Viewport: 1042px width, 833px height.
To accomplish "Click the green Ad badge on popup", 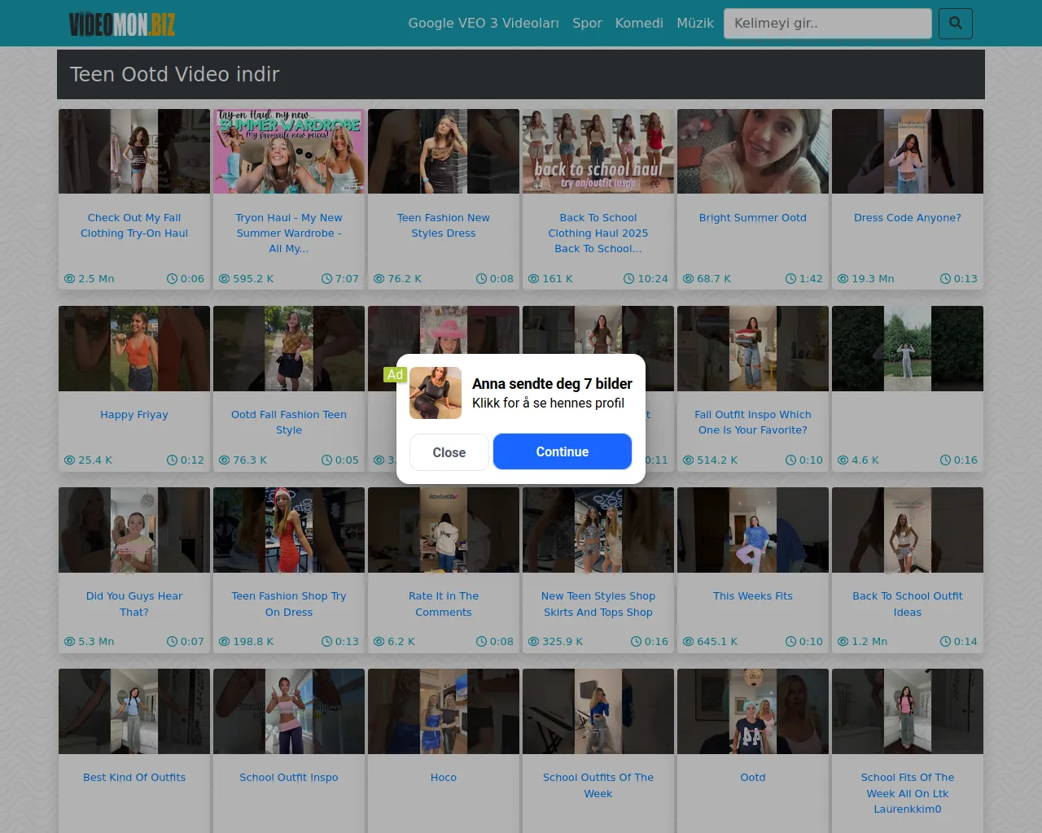I will 395,375.
